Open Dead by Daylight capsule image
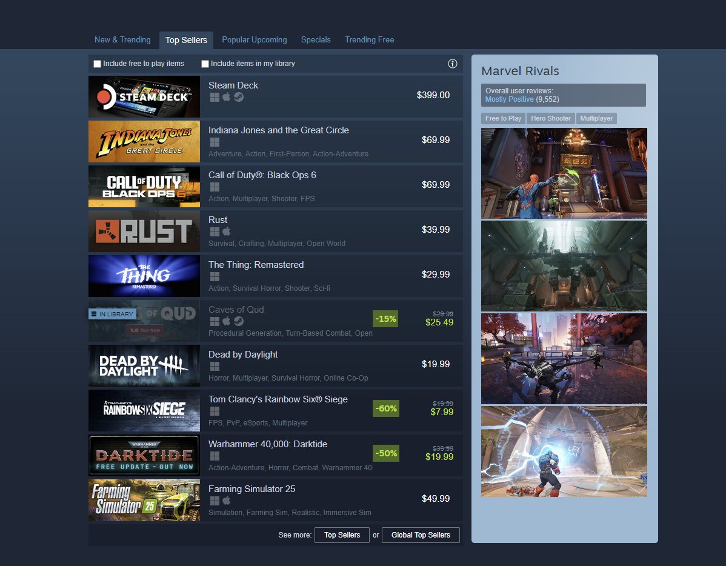This screenshot has width=726, height=566. (x=144, y=365)
